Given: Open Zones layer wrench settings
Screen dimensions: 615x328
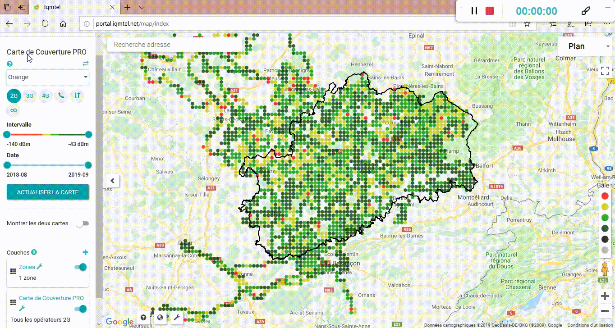Looking at the screenshot, I should pyautogui.click(x=40, y=267).
